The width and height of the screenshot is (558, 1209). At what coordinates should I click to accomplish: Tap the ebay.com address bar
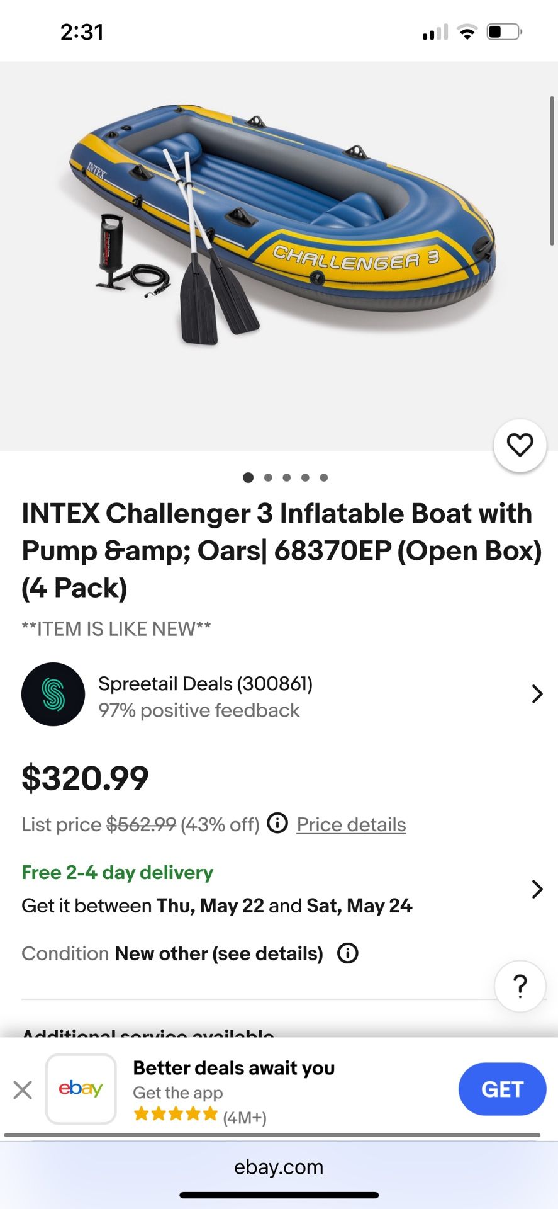point(279,1167)
